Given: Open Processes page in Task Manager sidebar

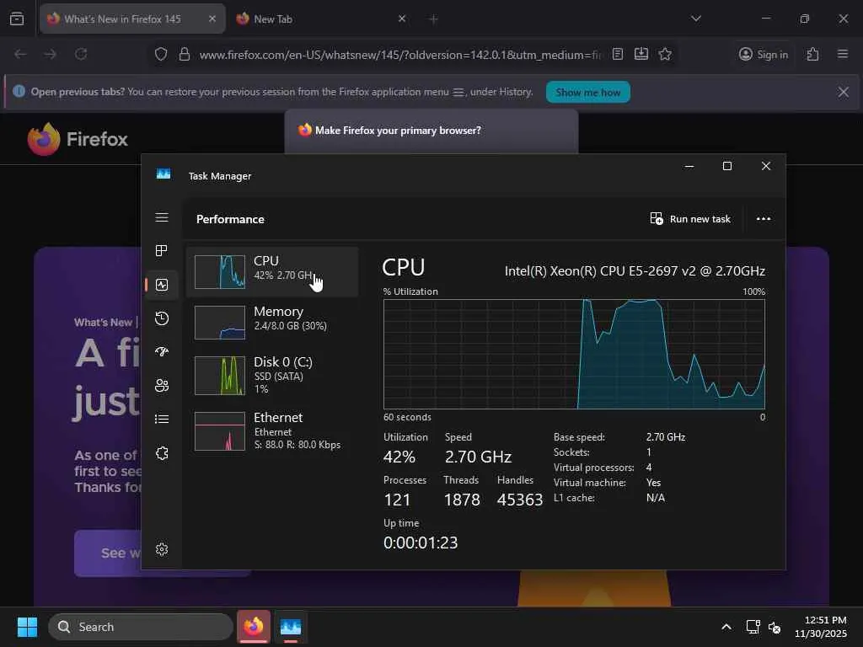Looking at the screenshot, I should coord(162,251).
